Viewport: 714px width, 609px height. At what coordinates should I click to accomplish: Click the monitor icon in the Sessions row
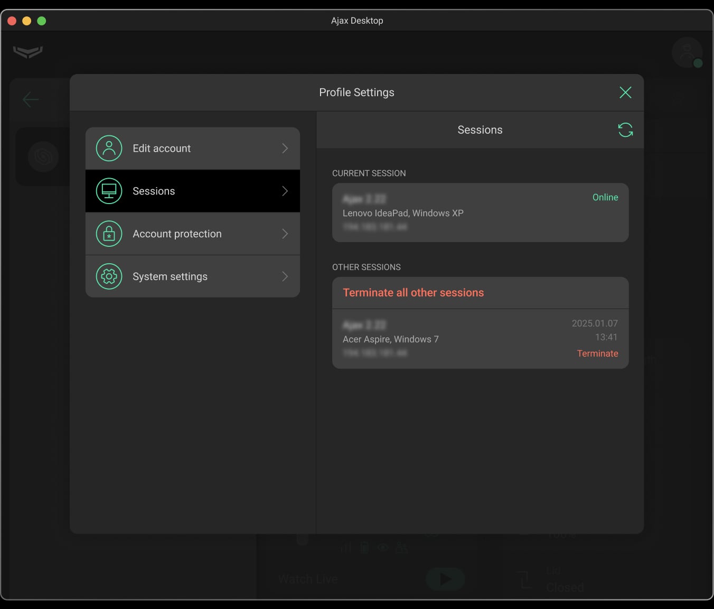[x=109, y=191]
